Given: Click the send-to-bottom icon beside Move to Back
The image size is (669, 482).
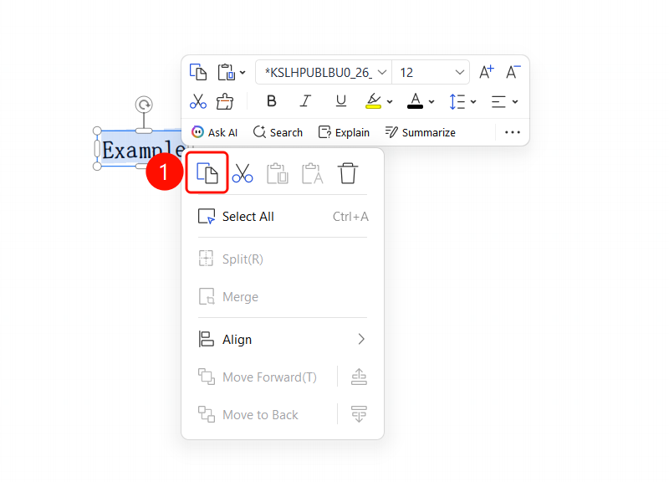Looking at the screenshot, I should [359, 414].
